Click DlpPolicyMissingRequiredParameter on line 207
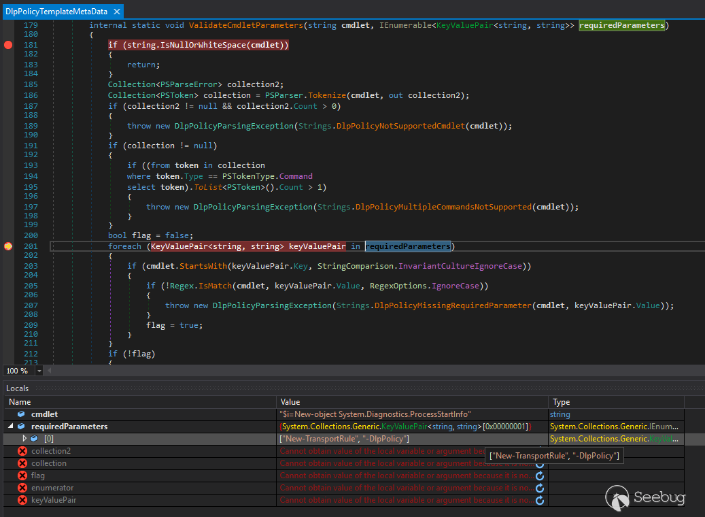Viewport: 705px width, 517px height. click(453, 305)
